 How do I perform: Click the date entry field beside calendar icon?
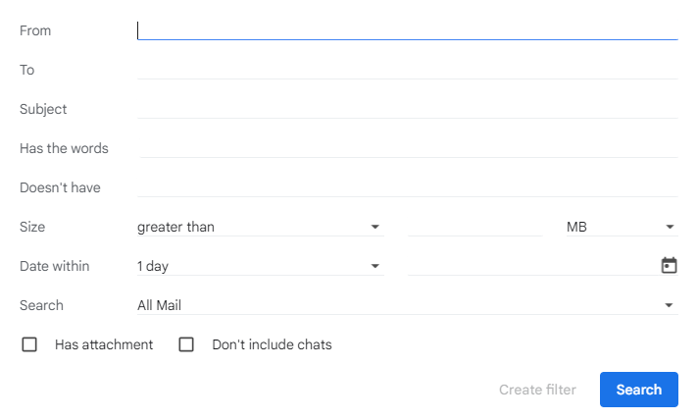[x=529, y=266]
